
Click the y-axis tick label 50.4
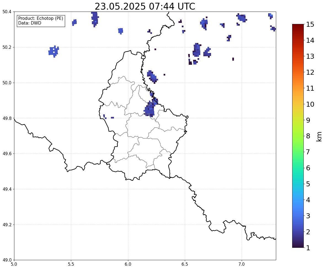tap(7, 12)
